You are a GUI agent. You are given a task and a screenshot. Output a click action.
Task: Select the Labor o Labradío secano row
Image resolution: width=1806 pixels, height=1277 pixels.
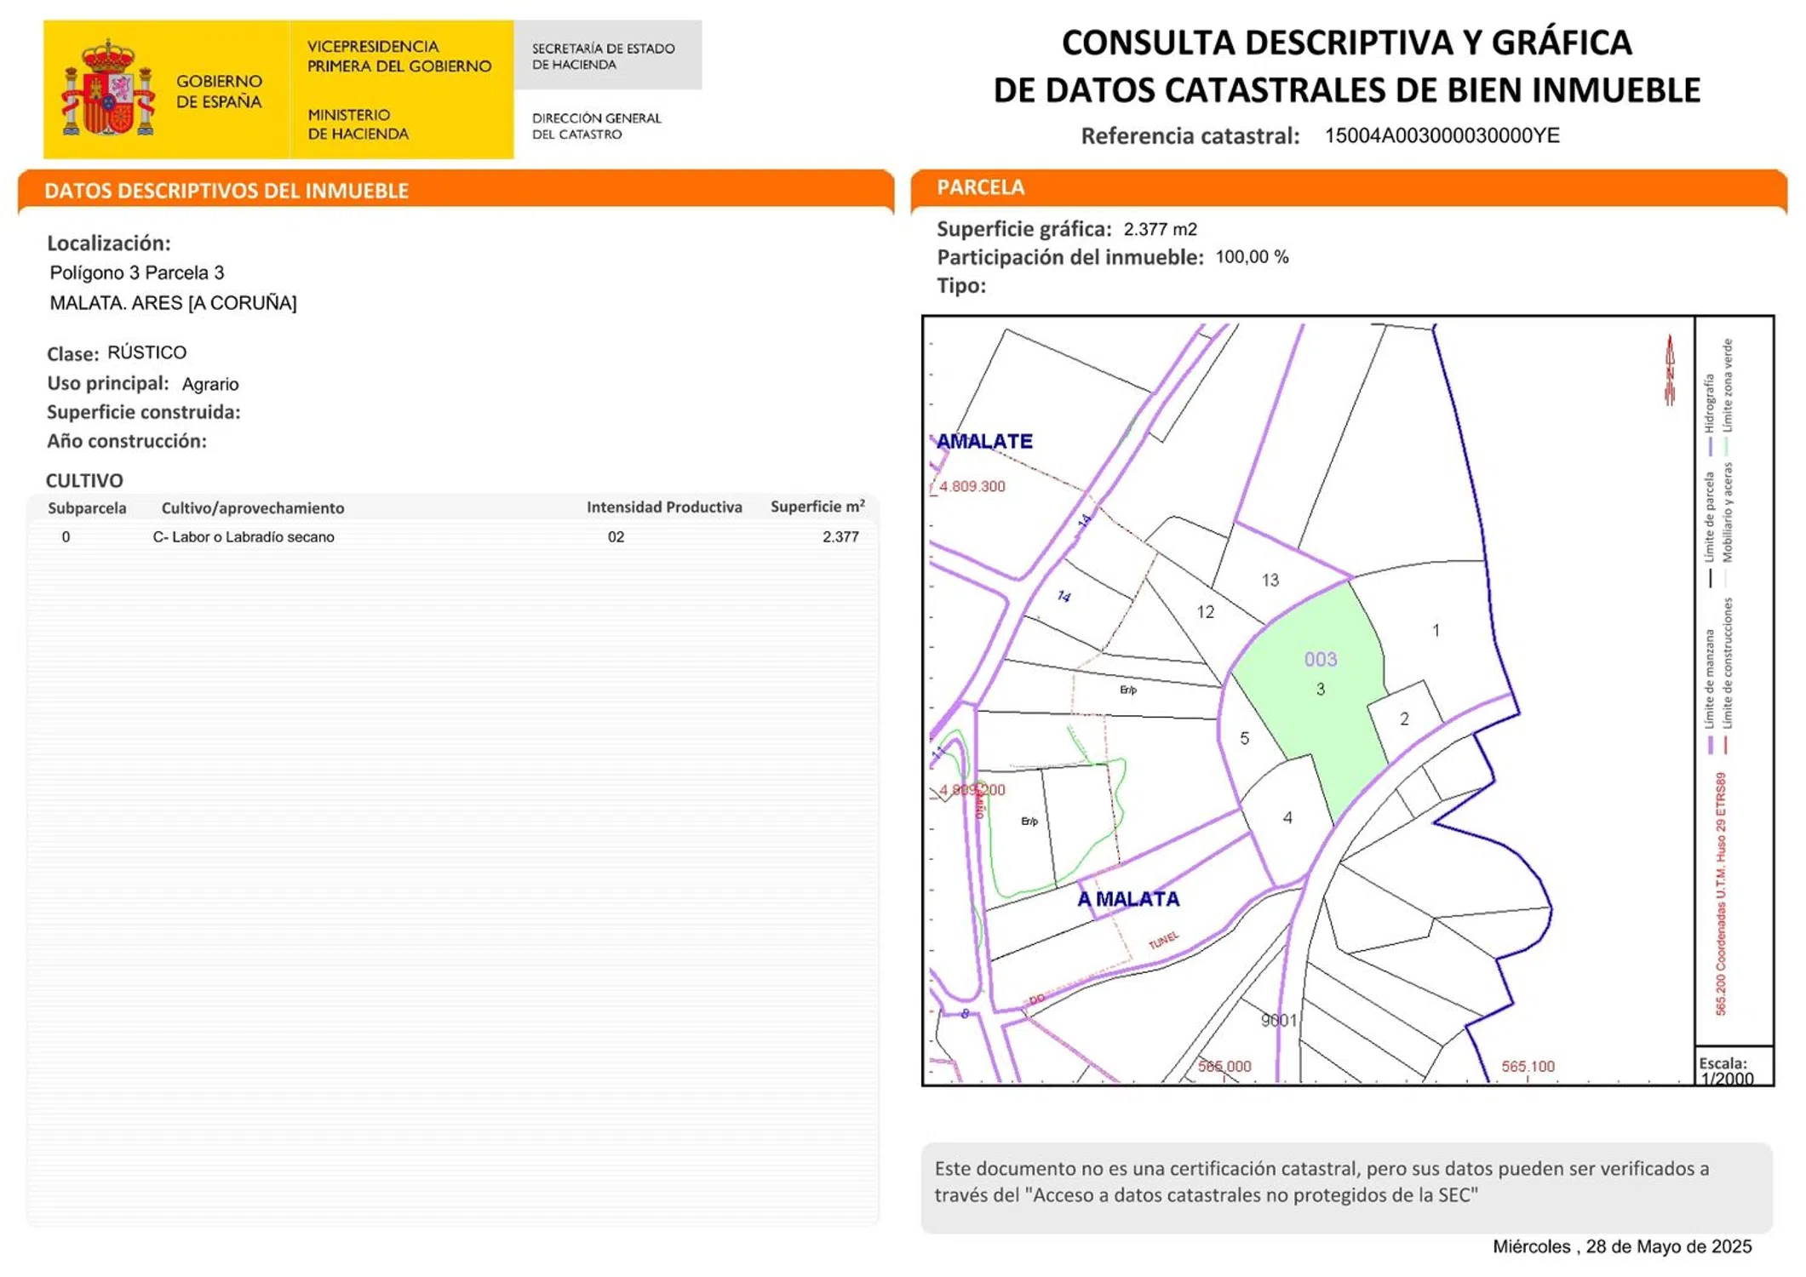click(x=244, y=536)
